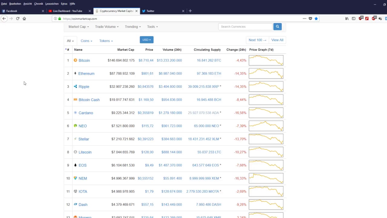Screen dimensions: 387x218
Task: Focus the Search Currencies field
Action: click(x=245, y=27)
